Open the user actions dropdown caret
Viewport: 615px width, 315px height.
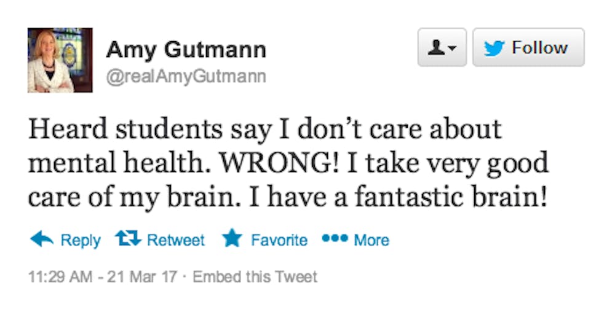(452, 49)
